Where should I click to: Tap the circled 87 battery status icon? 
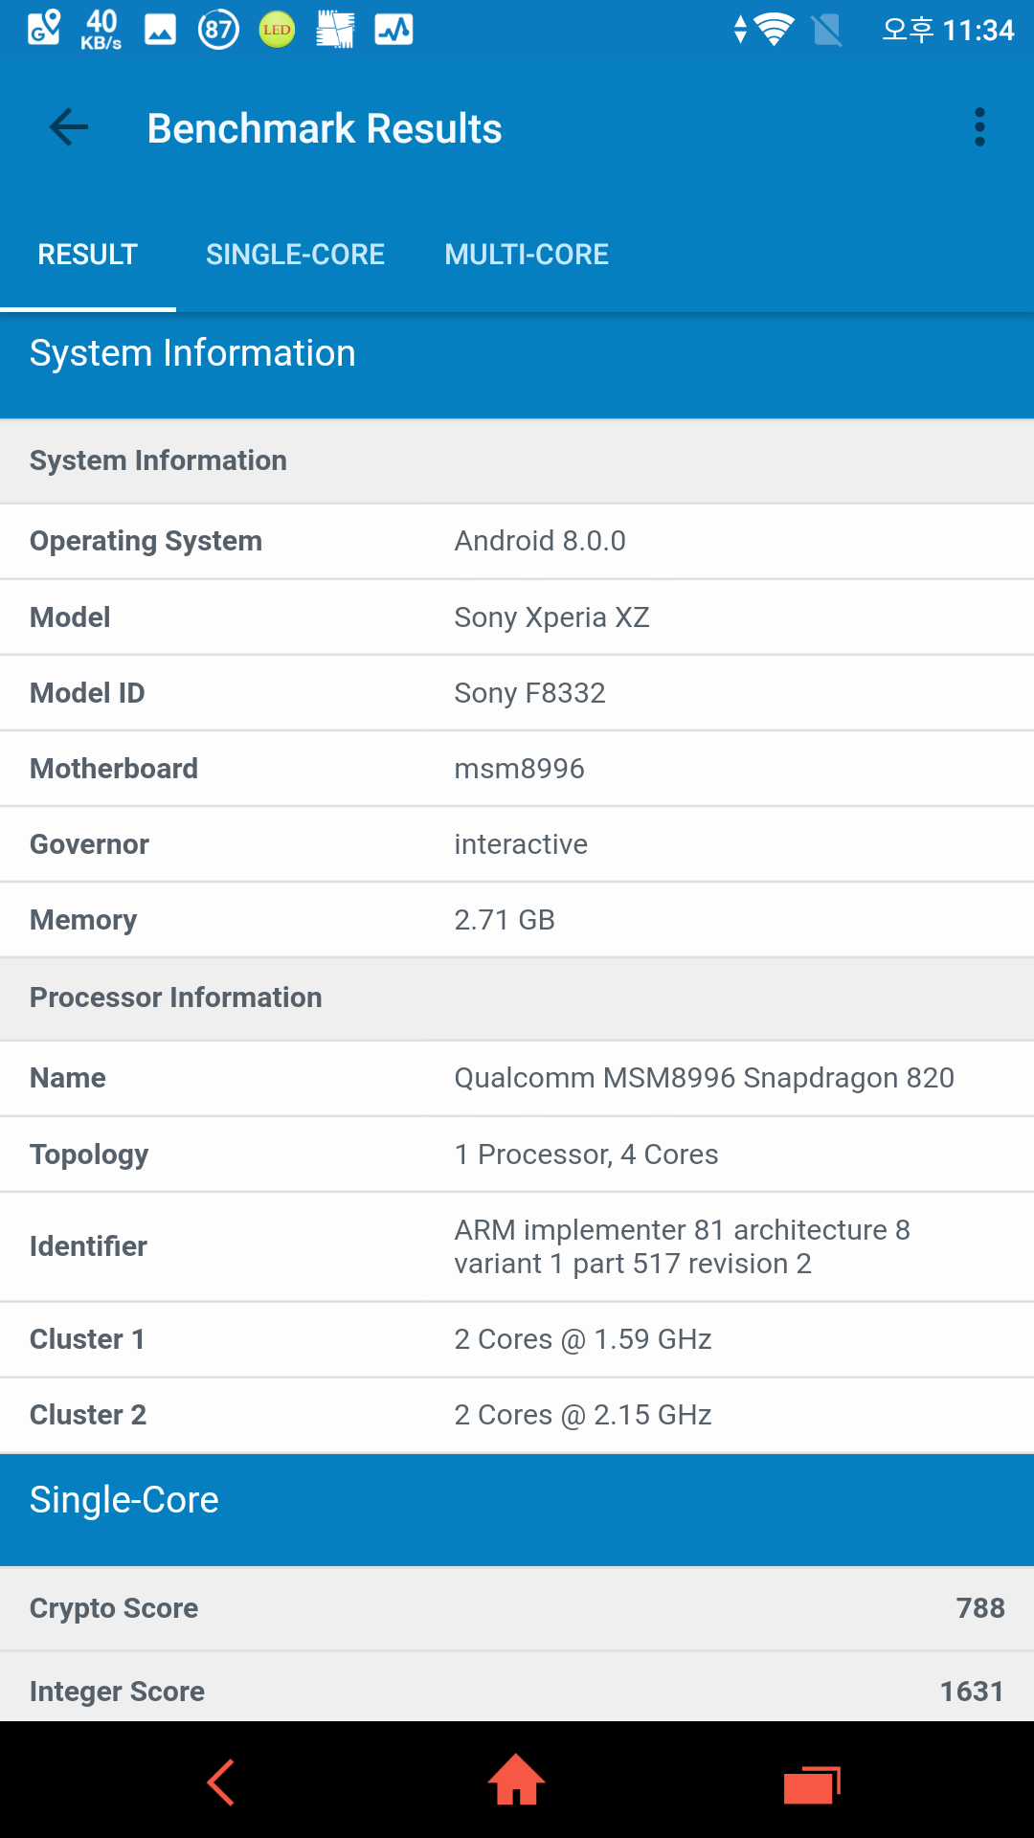point(218,30)
